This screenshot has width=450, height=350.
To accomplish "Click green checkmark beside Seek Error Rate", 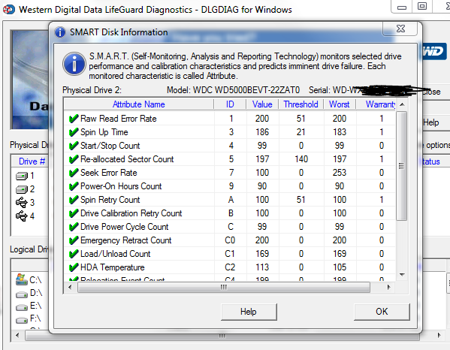I will point(74,173).
